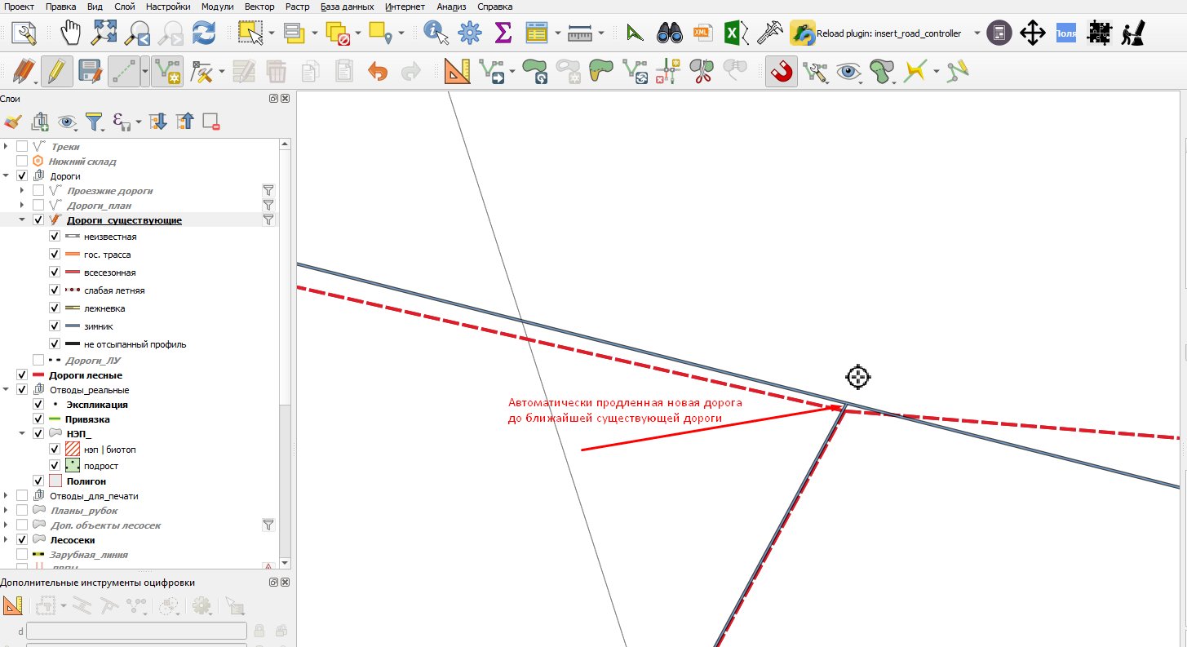Click the four-arrow move plugin icon

(1033, 33)
